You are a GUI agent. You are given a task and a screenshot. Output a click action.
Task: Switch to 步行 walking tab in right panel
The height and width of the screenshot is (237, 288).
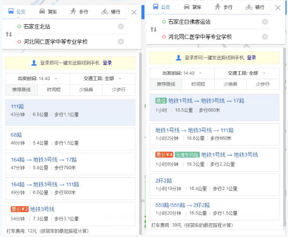coord(224,7)
